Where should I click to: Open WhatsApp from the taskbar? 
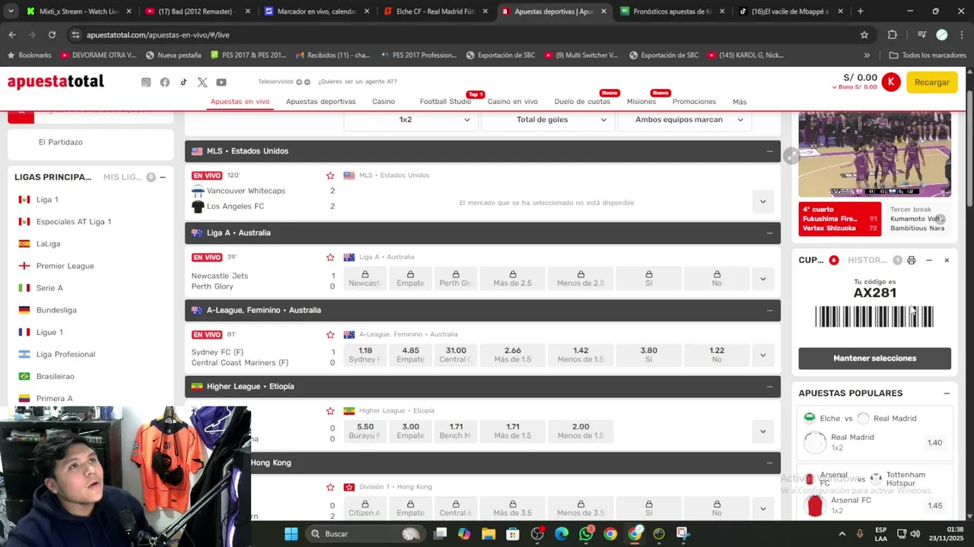[x=586, y=533]
